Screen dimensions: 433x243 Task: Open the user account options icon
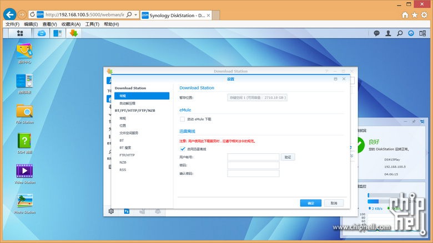tap(388, 33)
